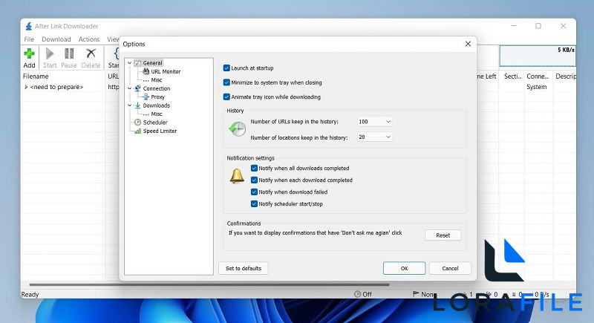
Task: Click the Descrip column header
Action: pyautogui.click(x=565, y=76)
